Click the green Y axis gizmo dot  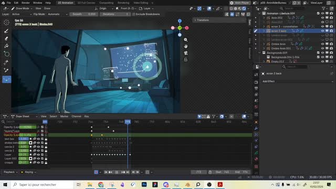click(180, 28)
